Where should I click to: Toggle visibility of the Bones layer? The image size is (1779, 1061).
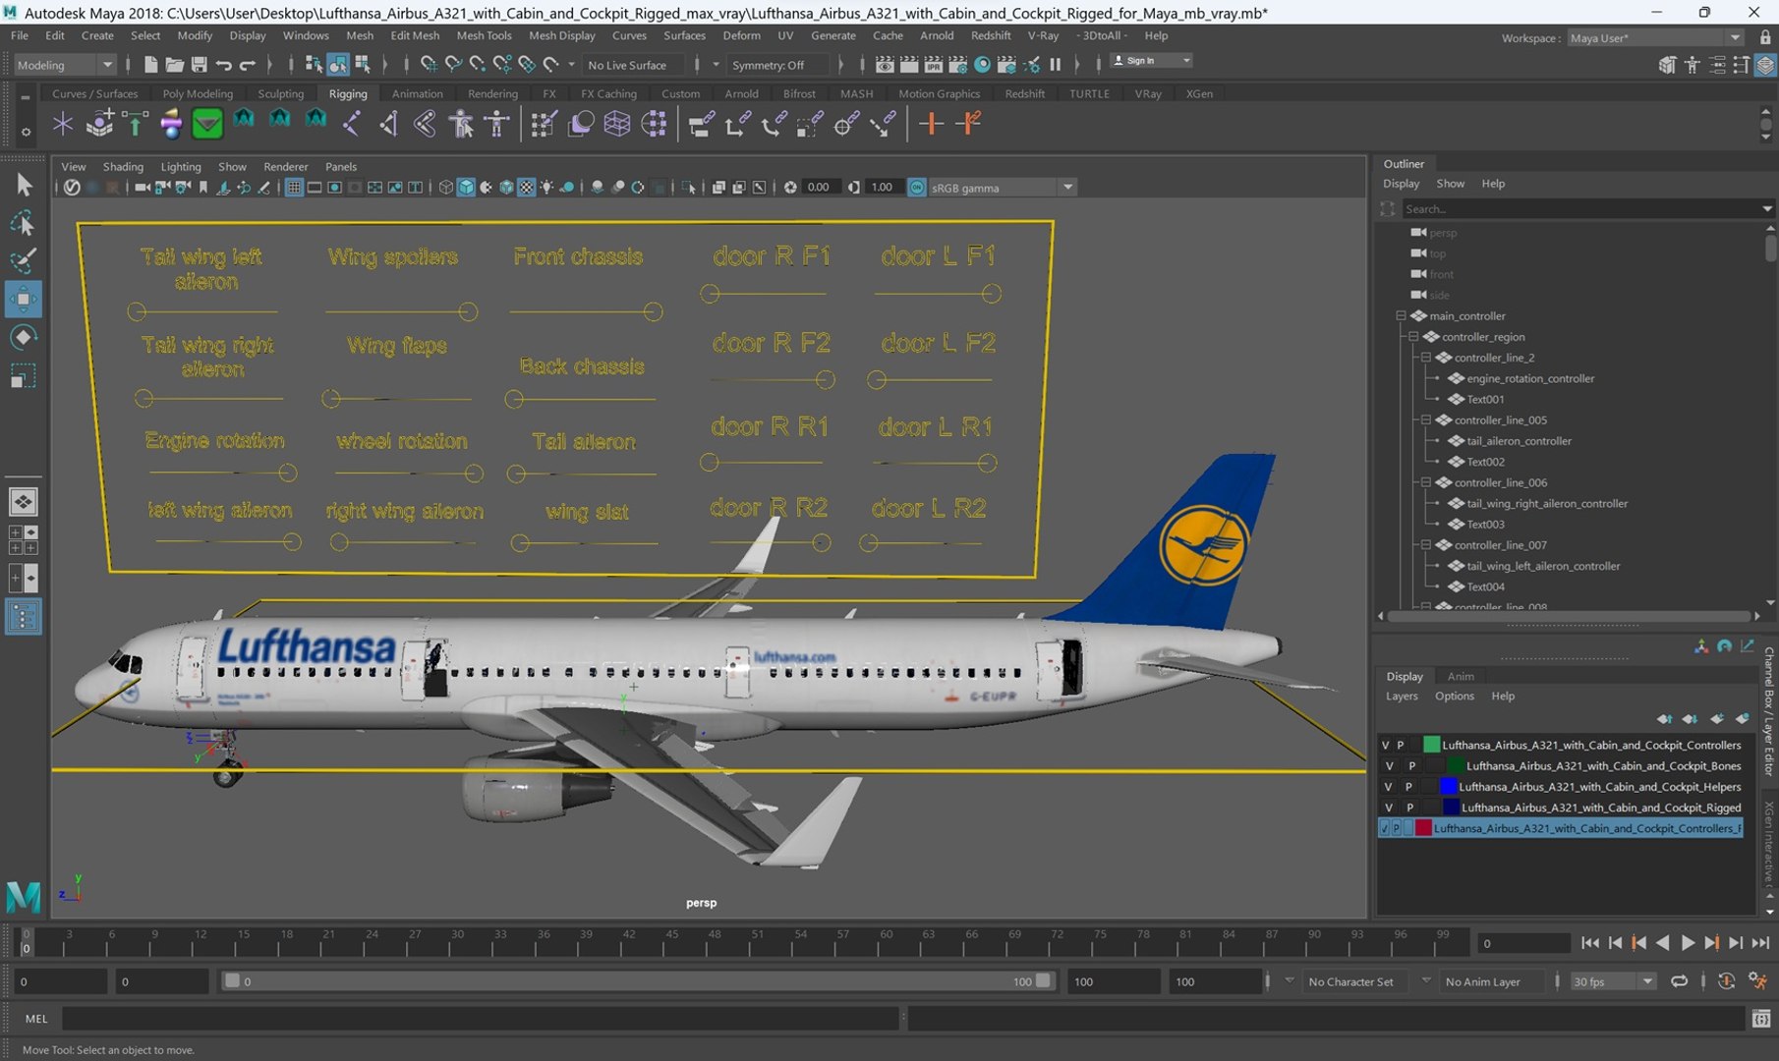(1389, 765)
